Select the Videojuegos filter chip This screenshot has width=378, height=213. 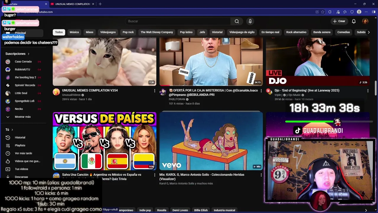(108, 32)
